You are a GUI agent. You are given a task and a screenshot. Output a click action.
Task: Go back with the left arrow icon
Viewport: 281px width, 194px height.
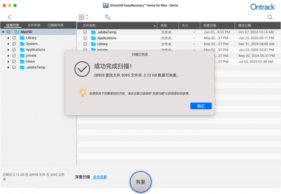[10, 17]
